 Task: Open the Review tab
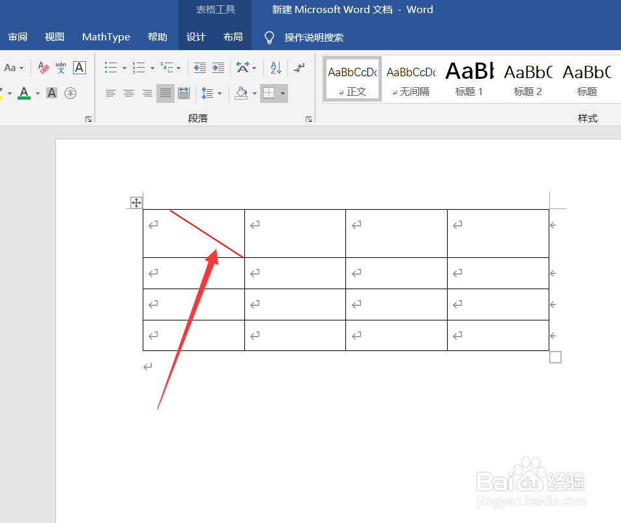[x=18, y=37]
